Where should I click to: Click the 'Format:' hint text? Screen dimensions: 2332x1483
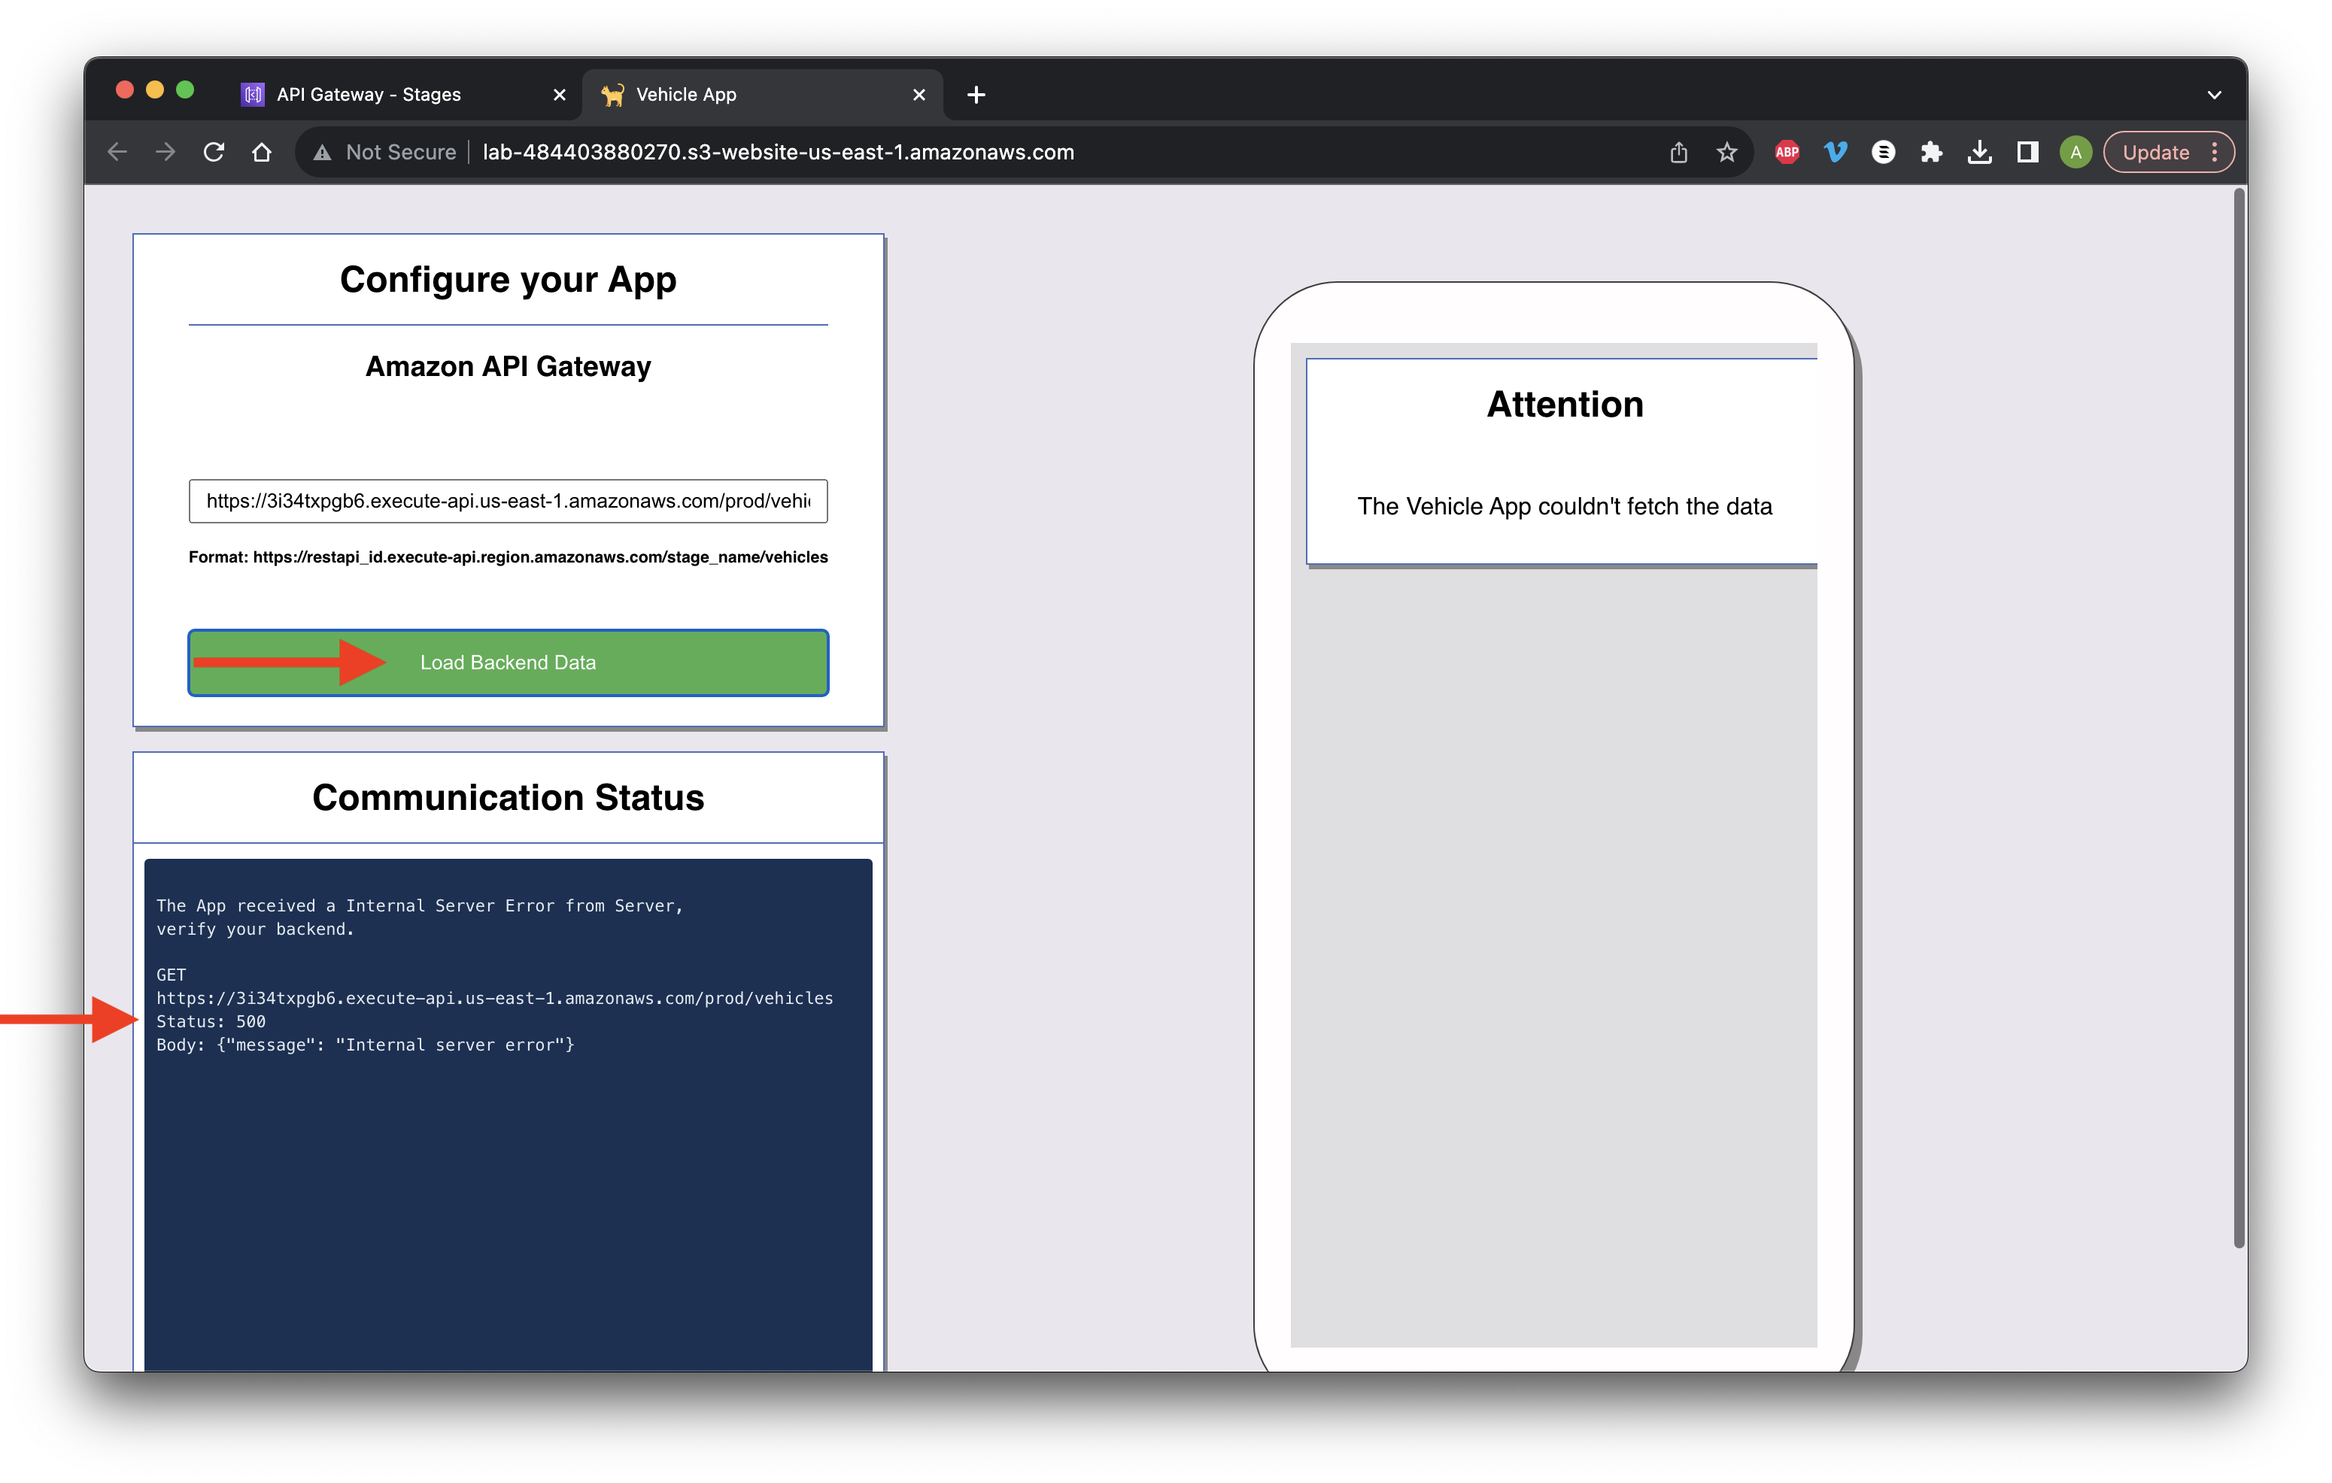(x=509, y=557)
